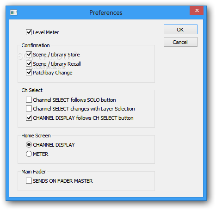The height and width of the screenshot is (210, 216).
Task: Uncheck CHANNEL DISPLAY follows CH SELECT button
Action: pyautogui.click(x=29, y=118)
